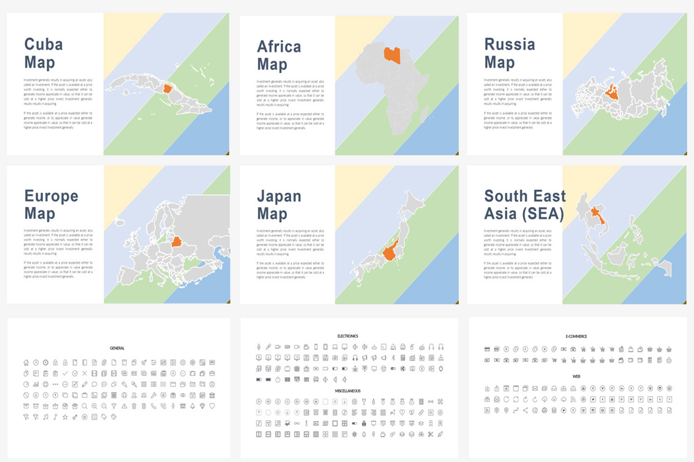Screen dimensions: 694x462
Task: Click the microphone icon under Electronics
Action: click(x=259, y=347)
